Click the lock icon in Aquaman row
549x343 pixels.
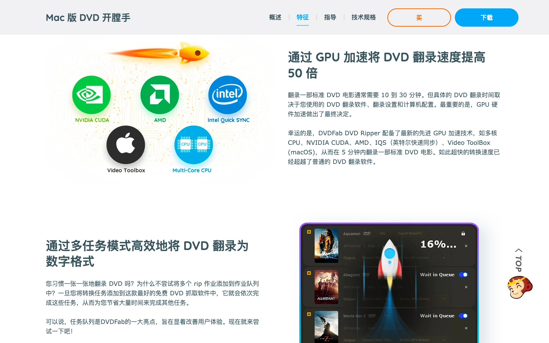pyautogui.click(x=463, y=234)
